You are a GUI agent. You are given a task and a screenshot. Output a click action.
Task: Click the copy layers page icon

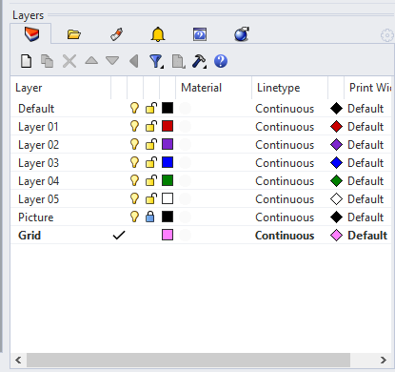click(x=178, y=61)
